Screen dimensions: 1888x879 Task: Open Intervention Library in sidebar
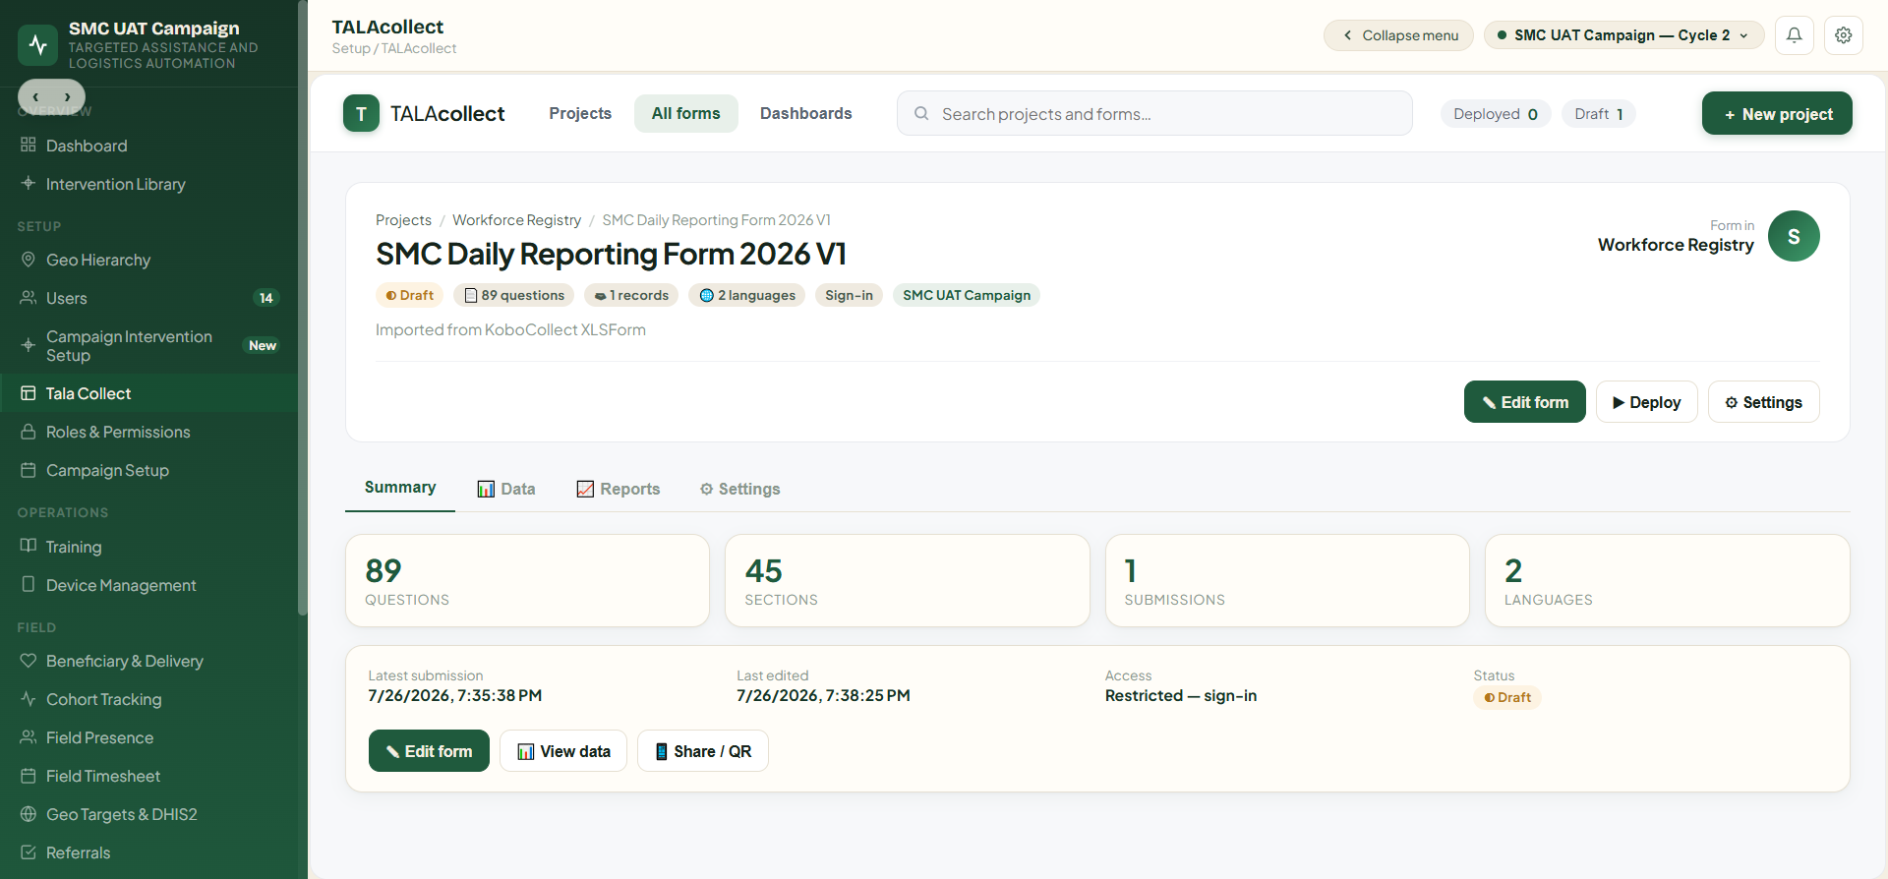148,184
